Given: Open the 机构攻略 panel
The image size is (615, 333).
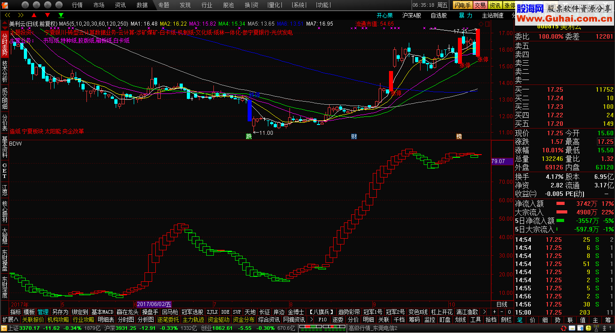Looking at the screenshot, I should 58,320.
